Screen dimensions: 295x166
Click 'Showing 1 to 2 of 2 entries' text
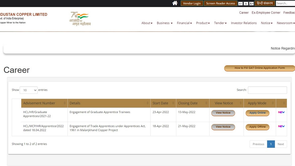point(29,144)
